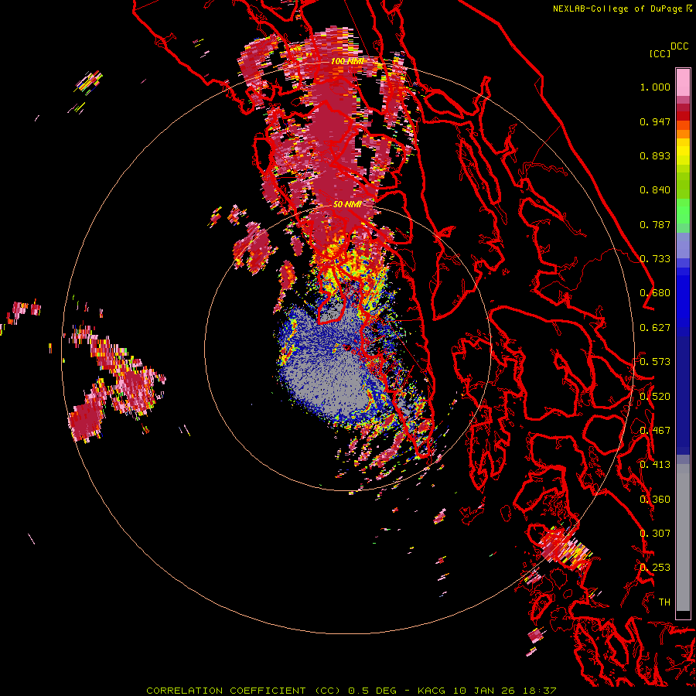Click the TH threshold label

[x=664, y=602]
